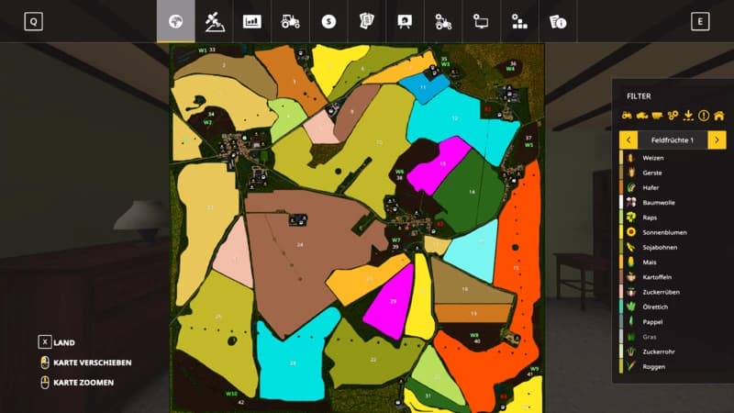Toggle the tractor vehicles filter icon

627,116
